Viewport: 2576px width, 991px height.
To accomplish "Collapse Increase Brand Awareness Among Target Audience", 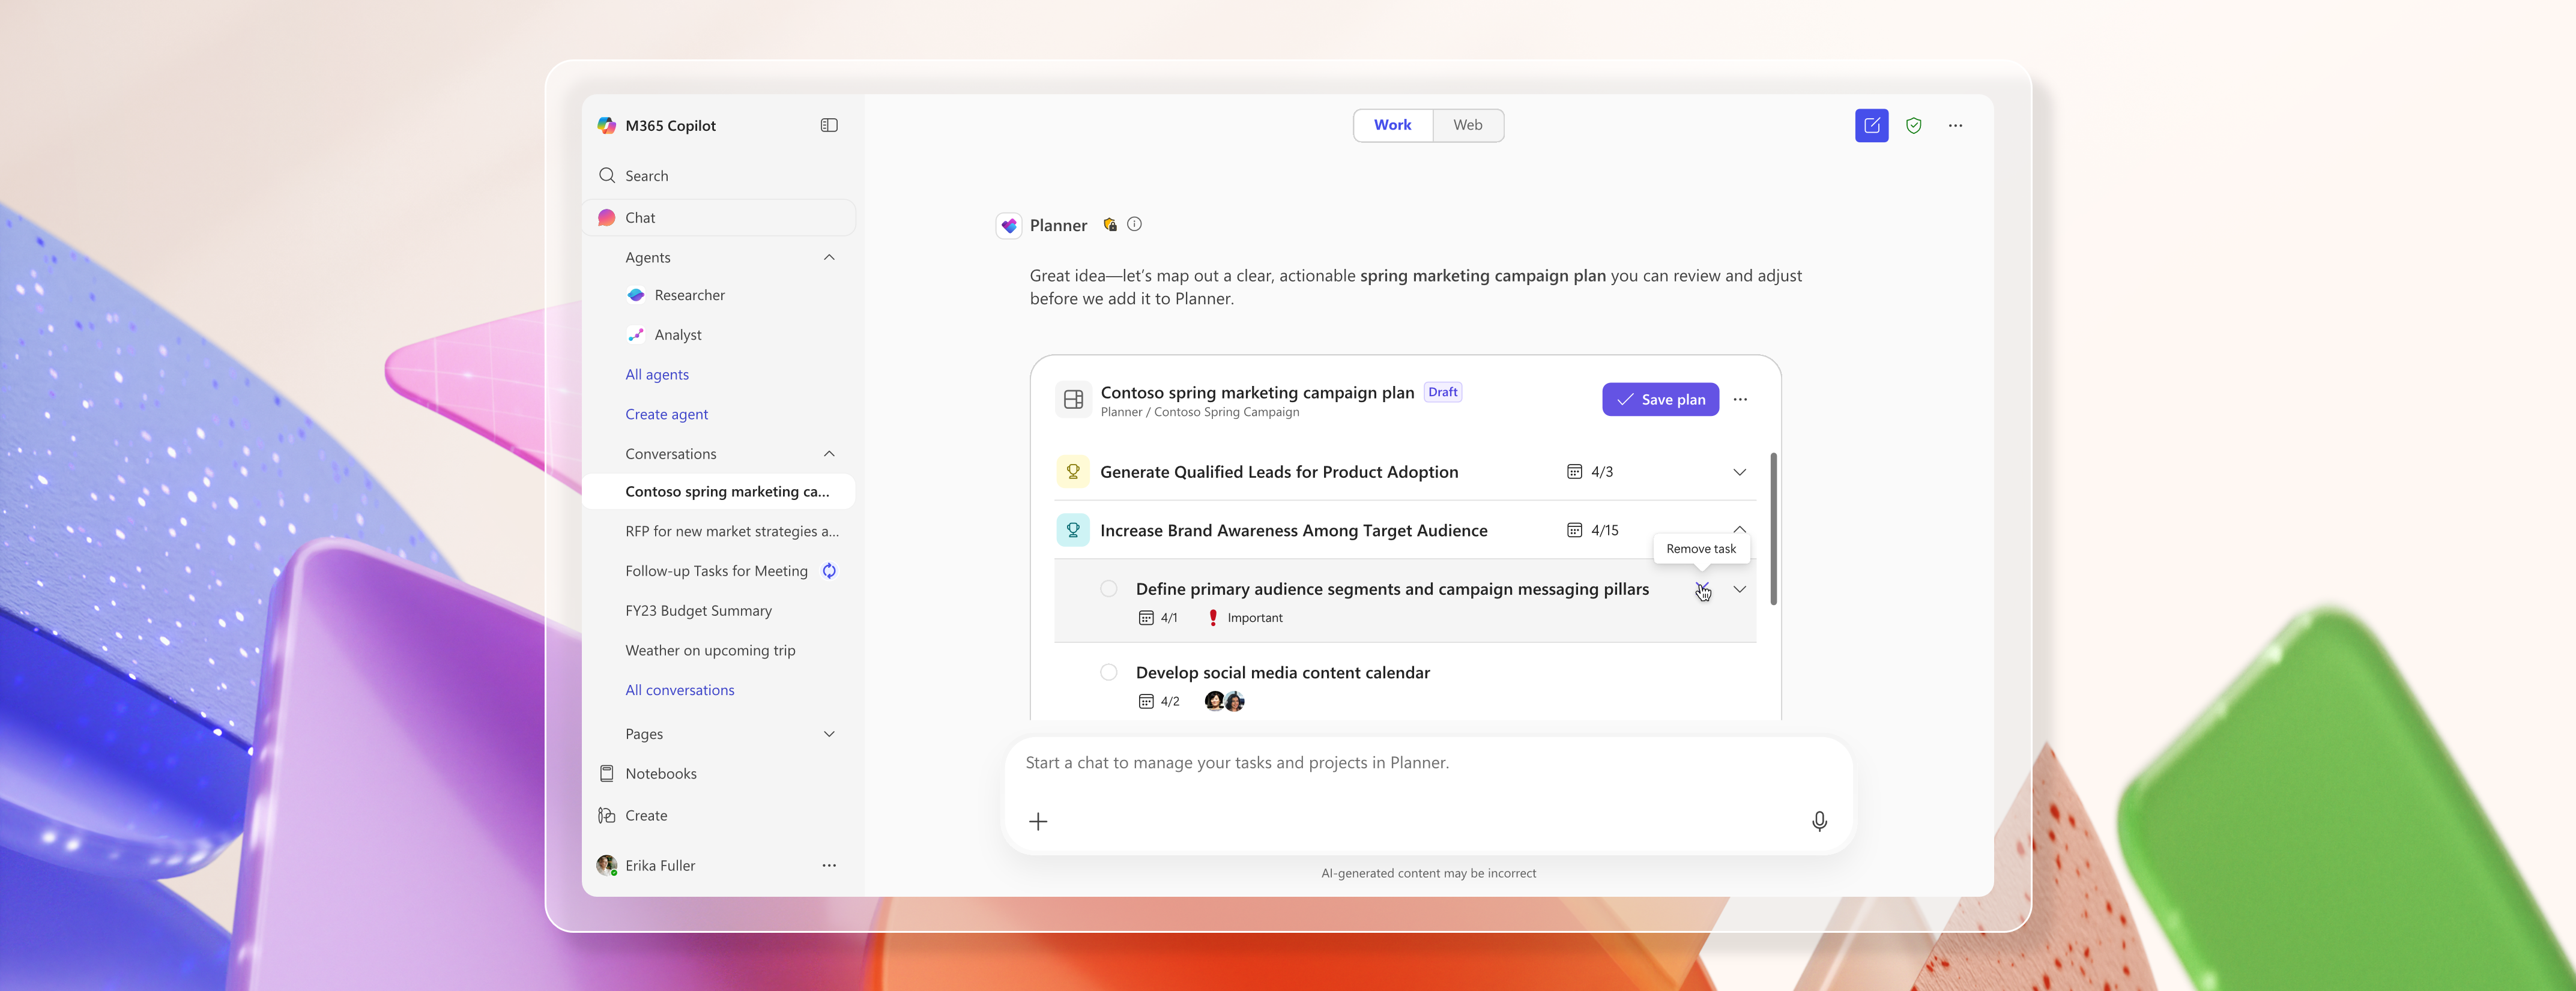I will [x=1739, y=530].
